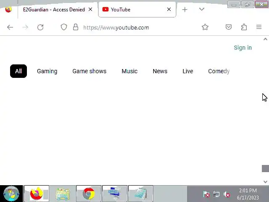Close the E2Guardian Access Denied tab

[90, 9]
